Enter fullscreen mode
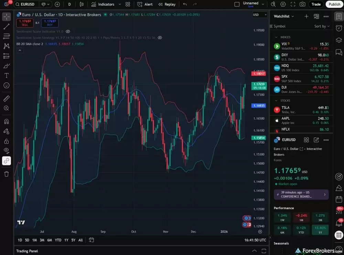Image resolution: width=344 pixels, height=255 pixels. 293,4
